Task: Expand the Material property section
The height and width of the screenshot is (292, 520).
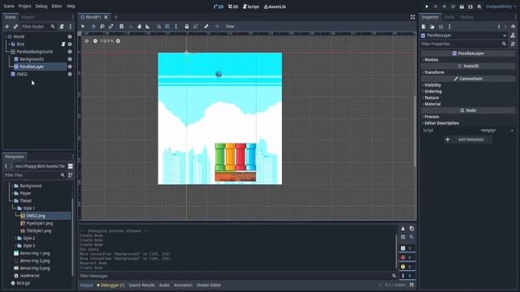Action: pos(432,104)
